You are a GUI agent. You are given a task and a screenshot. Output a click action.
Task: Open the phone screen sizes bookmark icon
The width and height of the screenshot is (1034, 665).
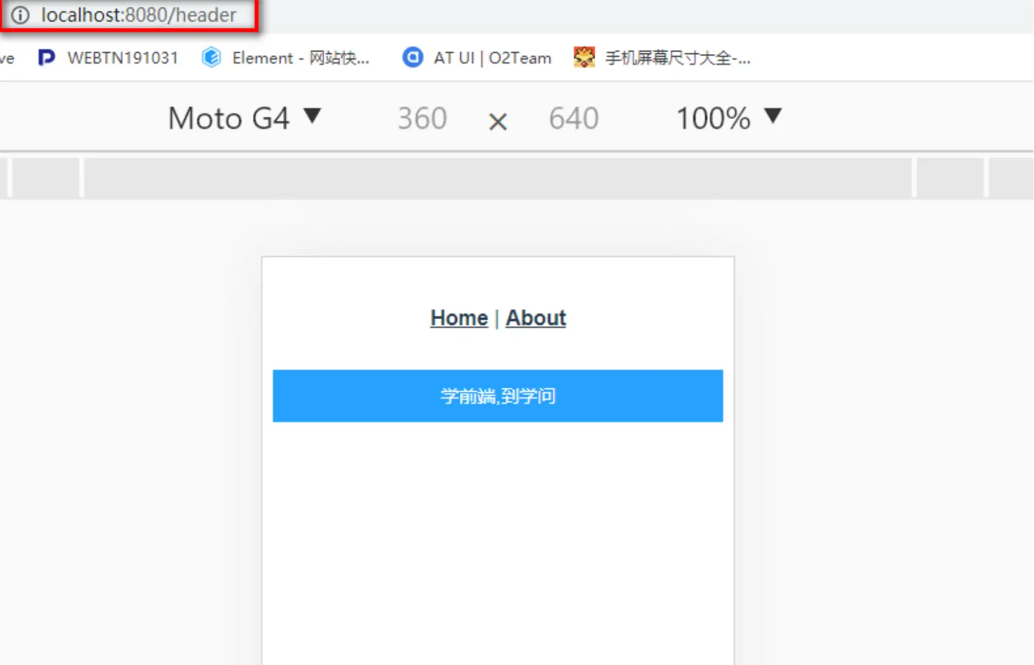point(584,58)
